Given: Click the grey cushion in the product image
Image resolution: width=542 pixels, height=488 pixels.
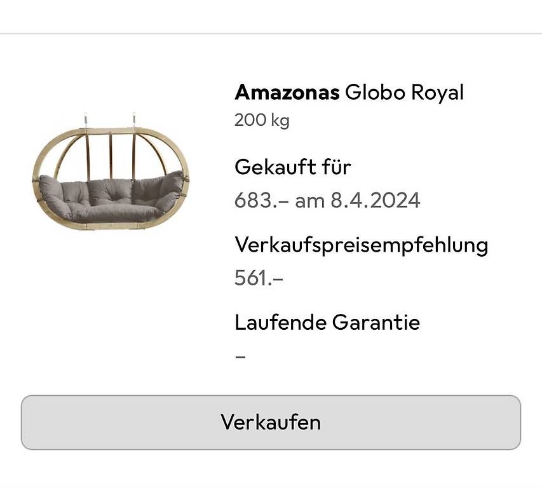Looking at the screenshot, I should tap(111, 198).
